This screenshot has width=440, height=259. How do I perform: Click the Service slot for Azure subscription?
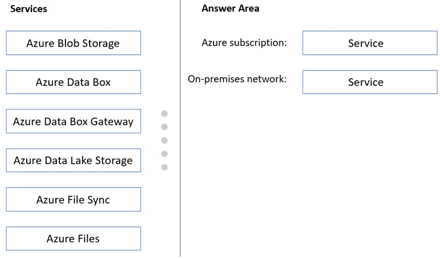click(x=370, y=43)
